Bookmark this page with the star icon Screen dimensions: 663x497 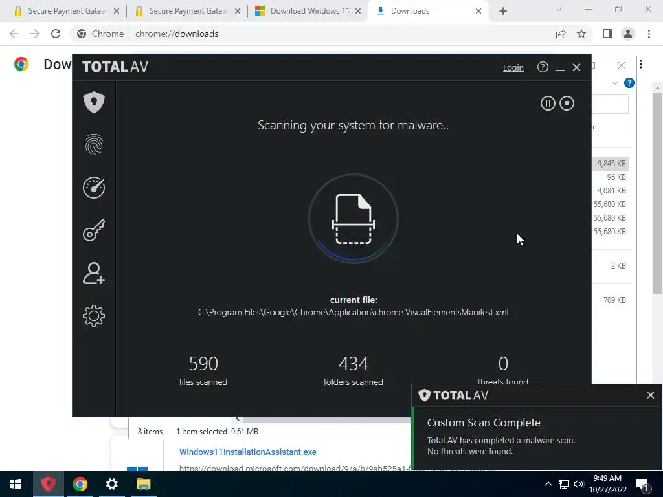[x=581, y=34]
